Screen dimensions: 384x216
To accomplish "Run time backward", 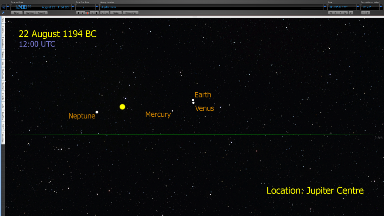I will click(x=83, y=13).
